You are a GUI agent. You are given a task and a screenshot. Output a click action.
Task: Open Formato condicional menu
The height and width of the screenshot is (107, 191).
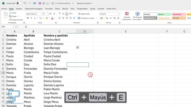(127, 16)
